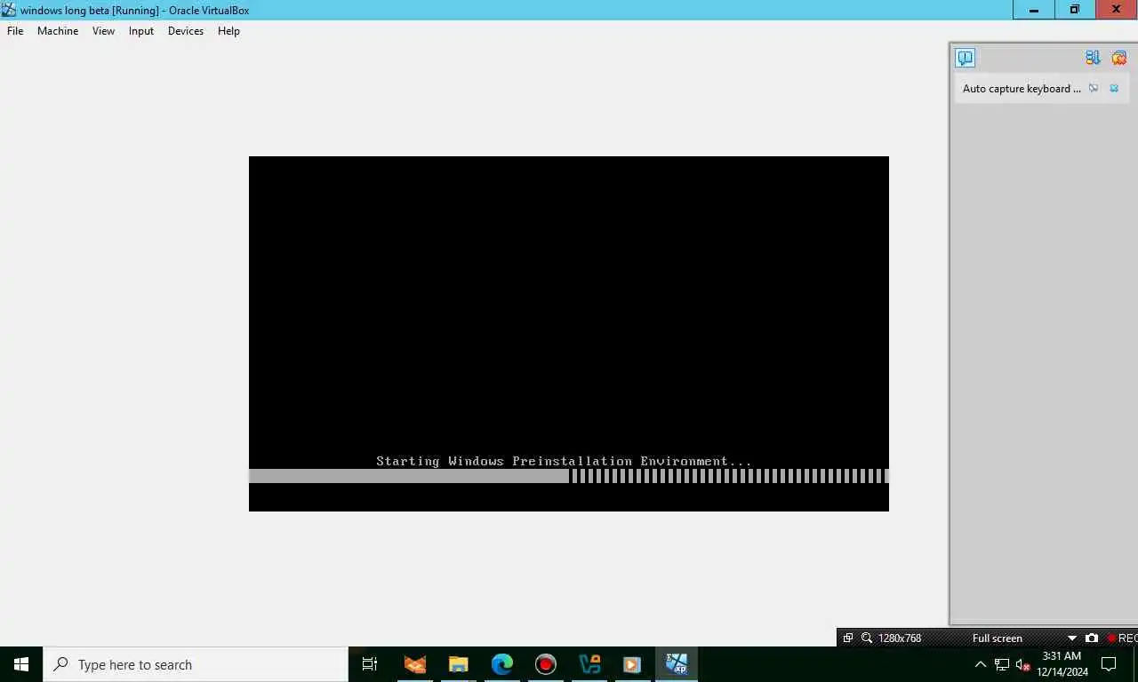The width and height of the screenshot is (1138, 682).
Task: Click the sort notifications icon in panel
Action: tap(1093, 58)
